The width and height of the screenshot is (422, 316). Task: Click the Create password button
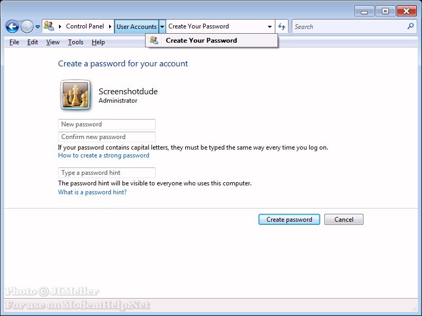pos(289,219)
